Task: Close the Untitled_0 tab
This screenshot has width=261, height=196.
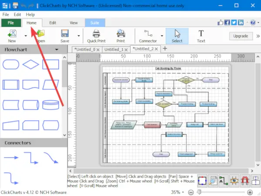Action: tap(98, 50)
